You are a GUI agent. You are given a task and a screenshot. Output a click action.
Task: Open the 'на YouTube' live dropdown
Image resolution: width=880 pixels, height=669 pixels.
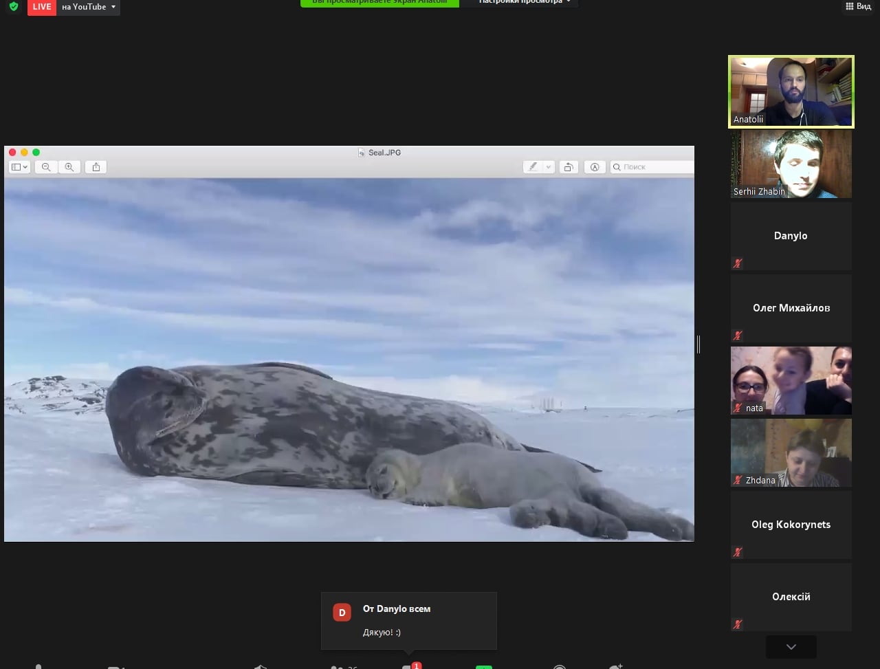coord(89,7)
